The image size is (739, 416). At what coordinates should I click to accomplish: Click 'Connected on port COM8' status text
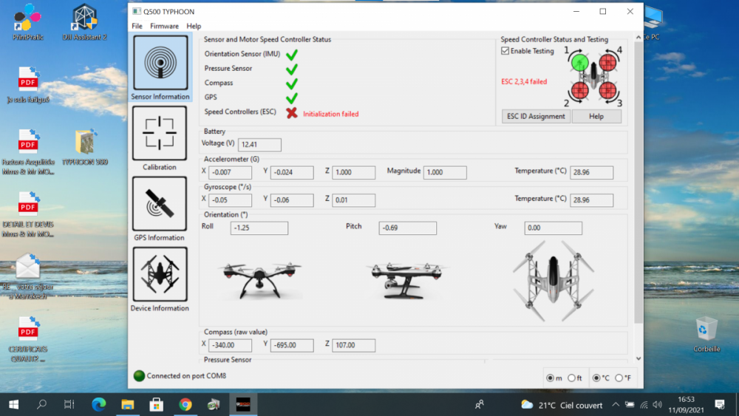point(186,375)
